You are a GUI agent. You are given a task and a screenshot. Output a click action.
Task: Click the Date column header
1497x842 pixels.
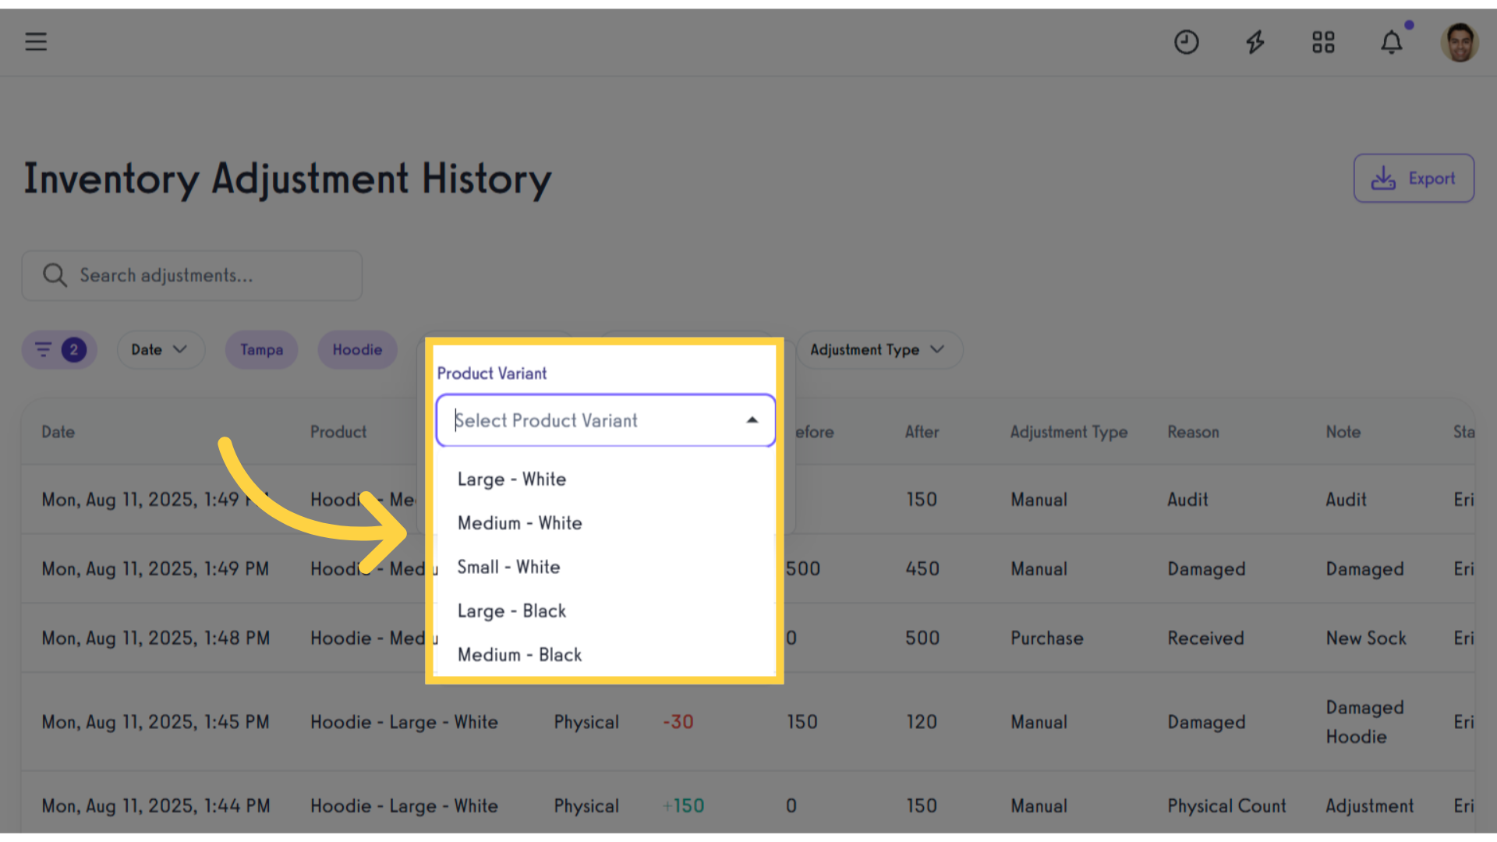58,432
